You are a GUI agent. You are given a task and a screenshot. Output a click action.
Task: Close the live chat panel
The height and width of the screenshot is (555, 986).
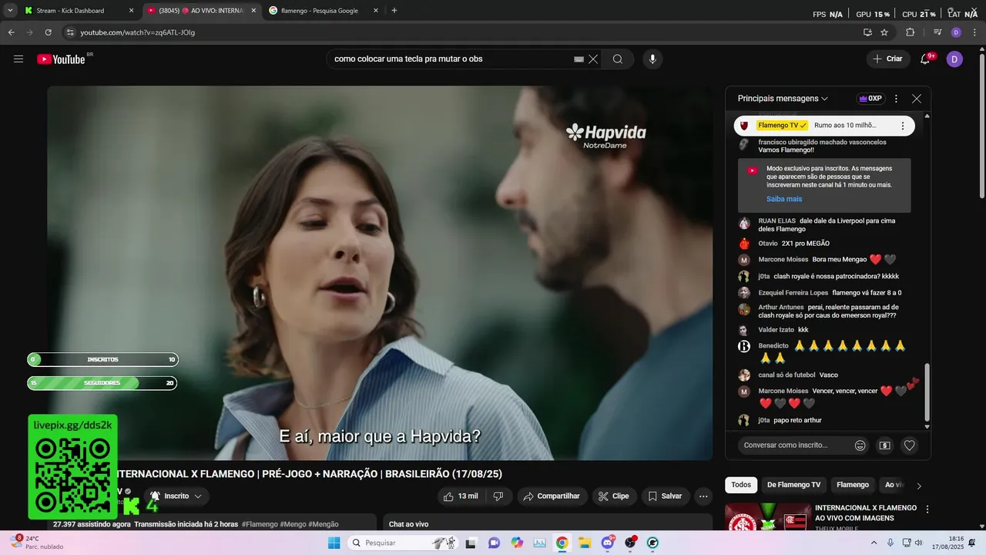pyautogui.click(x=917, y=99)
